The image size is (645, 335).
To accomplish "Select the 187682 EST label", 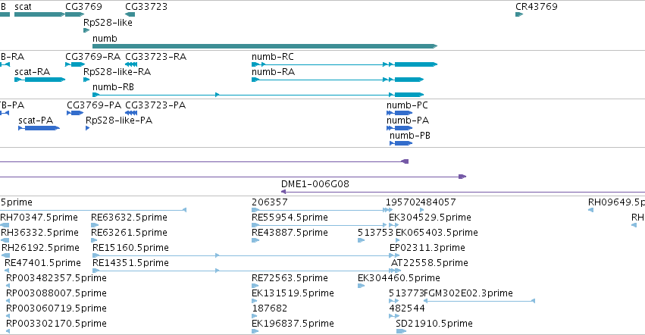I will pos(270,308).
